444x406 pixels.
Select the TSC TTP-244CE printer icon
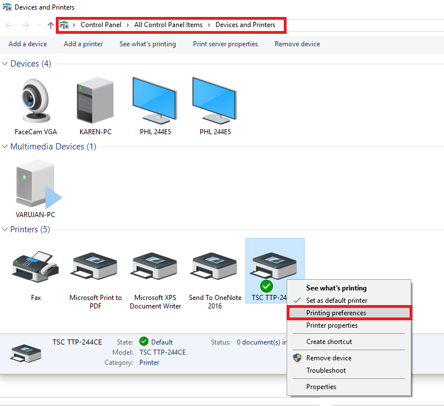pos(273,266)
